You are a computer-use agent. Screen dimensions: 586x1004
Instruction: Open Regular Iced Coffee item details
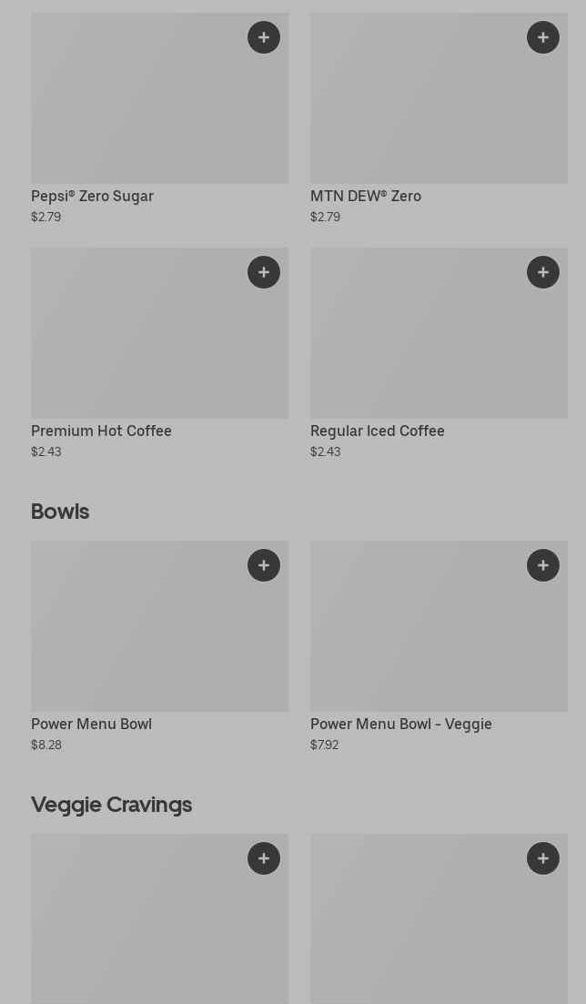(378, 431)
